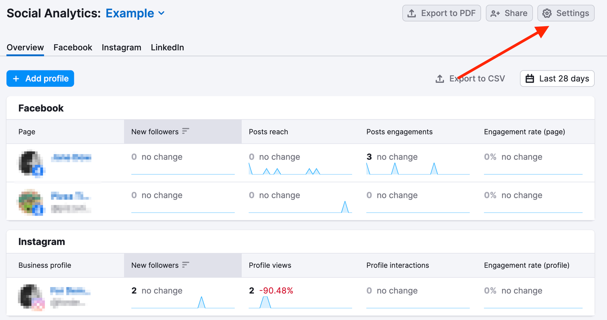Click the Instagram new followers sparkline
This screenshot has width=607, height=320.
(183, 303)
